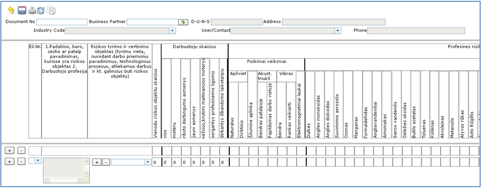
Task: Expand the Industry Code dropdown
Action: tap(173, 31)
